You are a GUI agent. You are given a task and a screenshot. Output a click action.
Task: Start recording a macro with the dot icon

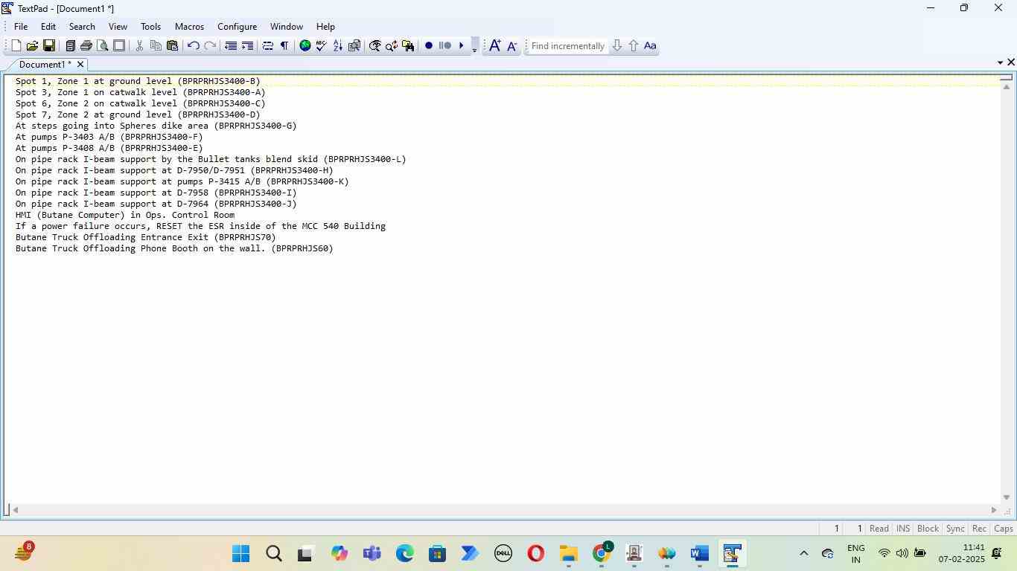coord(429,46)
